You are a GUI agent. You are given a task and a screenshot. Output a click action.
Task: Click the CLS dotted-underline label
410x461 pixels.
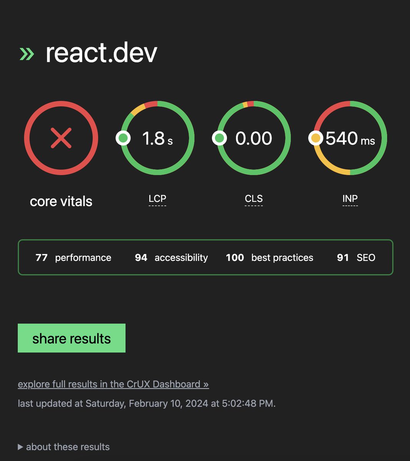(254, 199)
